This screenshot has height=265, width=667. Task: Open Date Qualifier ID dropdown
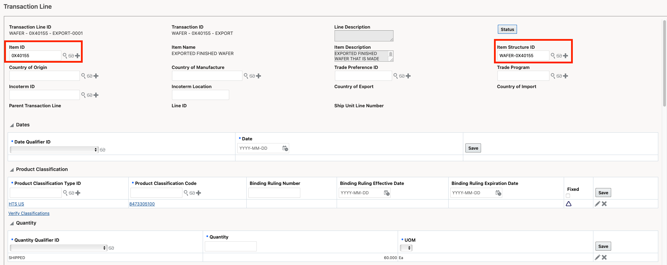(54, 149)
